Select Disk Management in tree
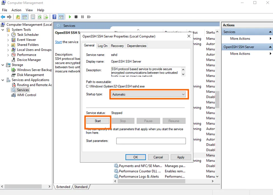The image size is (273, 195). pos(30,75)
